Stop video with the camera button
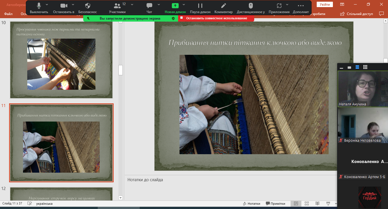 (x=64, y=8)
